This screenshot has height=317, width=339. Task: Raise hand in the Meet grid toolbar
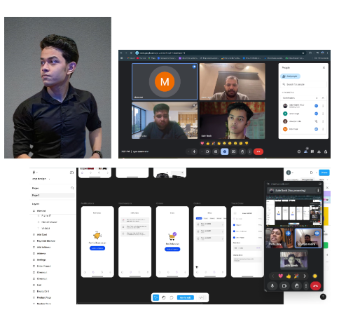242,151
